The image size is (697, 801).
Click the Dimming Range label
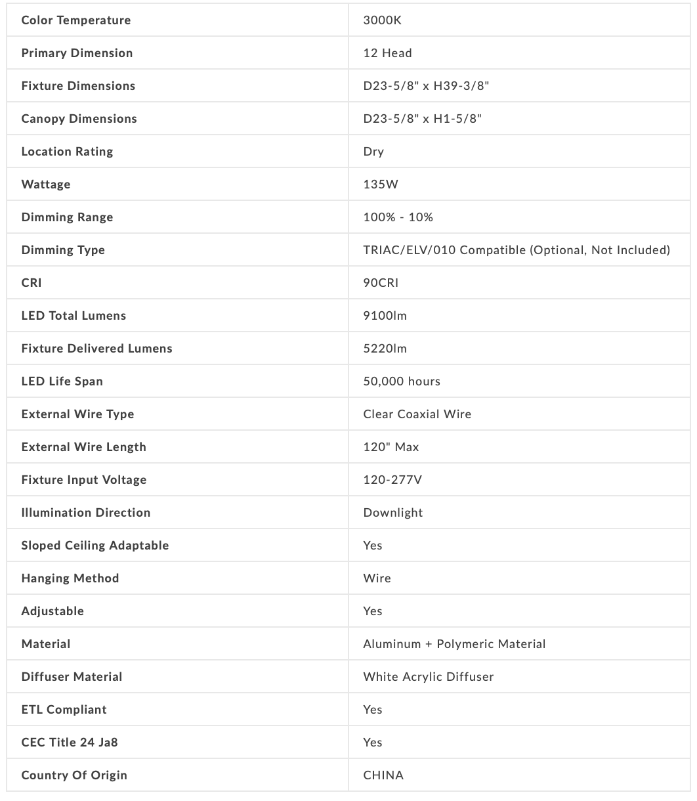(67, 217)
